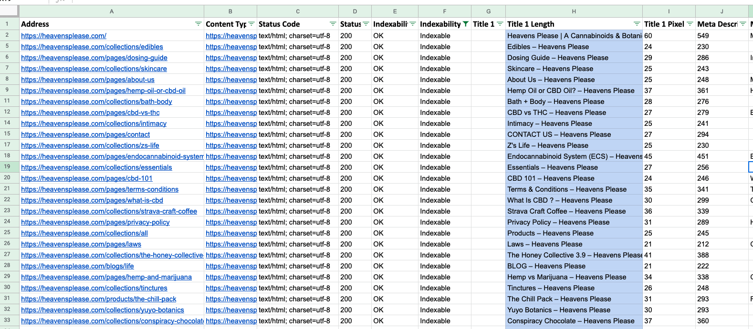Open the collections/zs-life link
Viewport: 753px width, 329px height.
(90, 145)
